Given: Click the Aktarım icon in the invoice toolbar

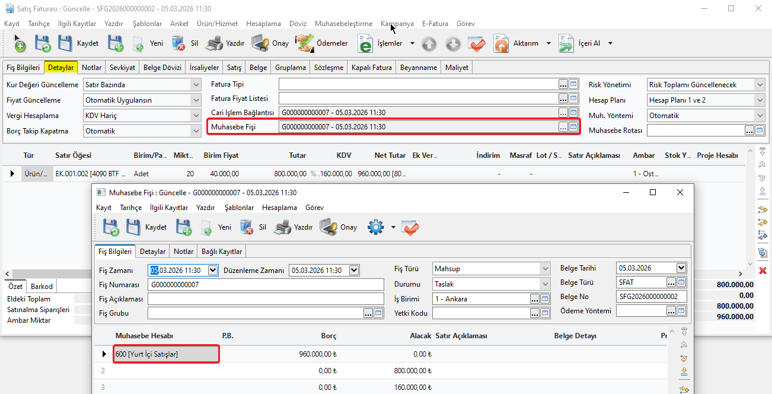Looking at the screenshot, I should [502, 43].
